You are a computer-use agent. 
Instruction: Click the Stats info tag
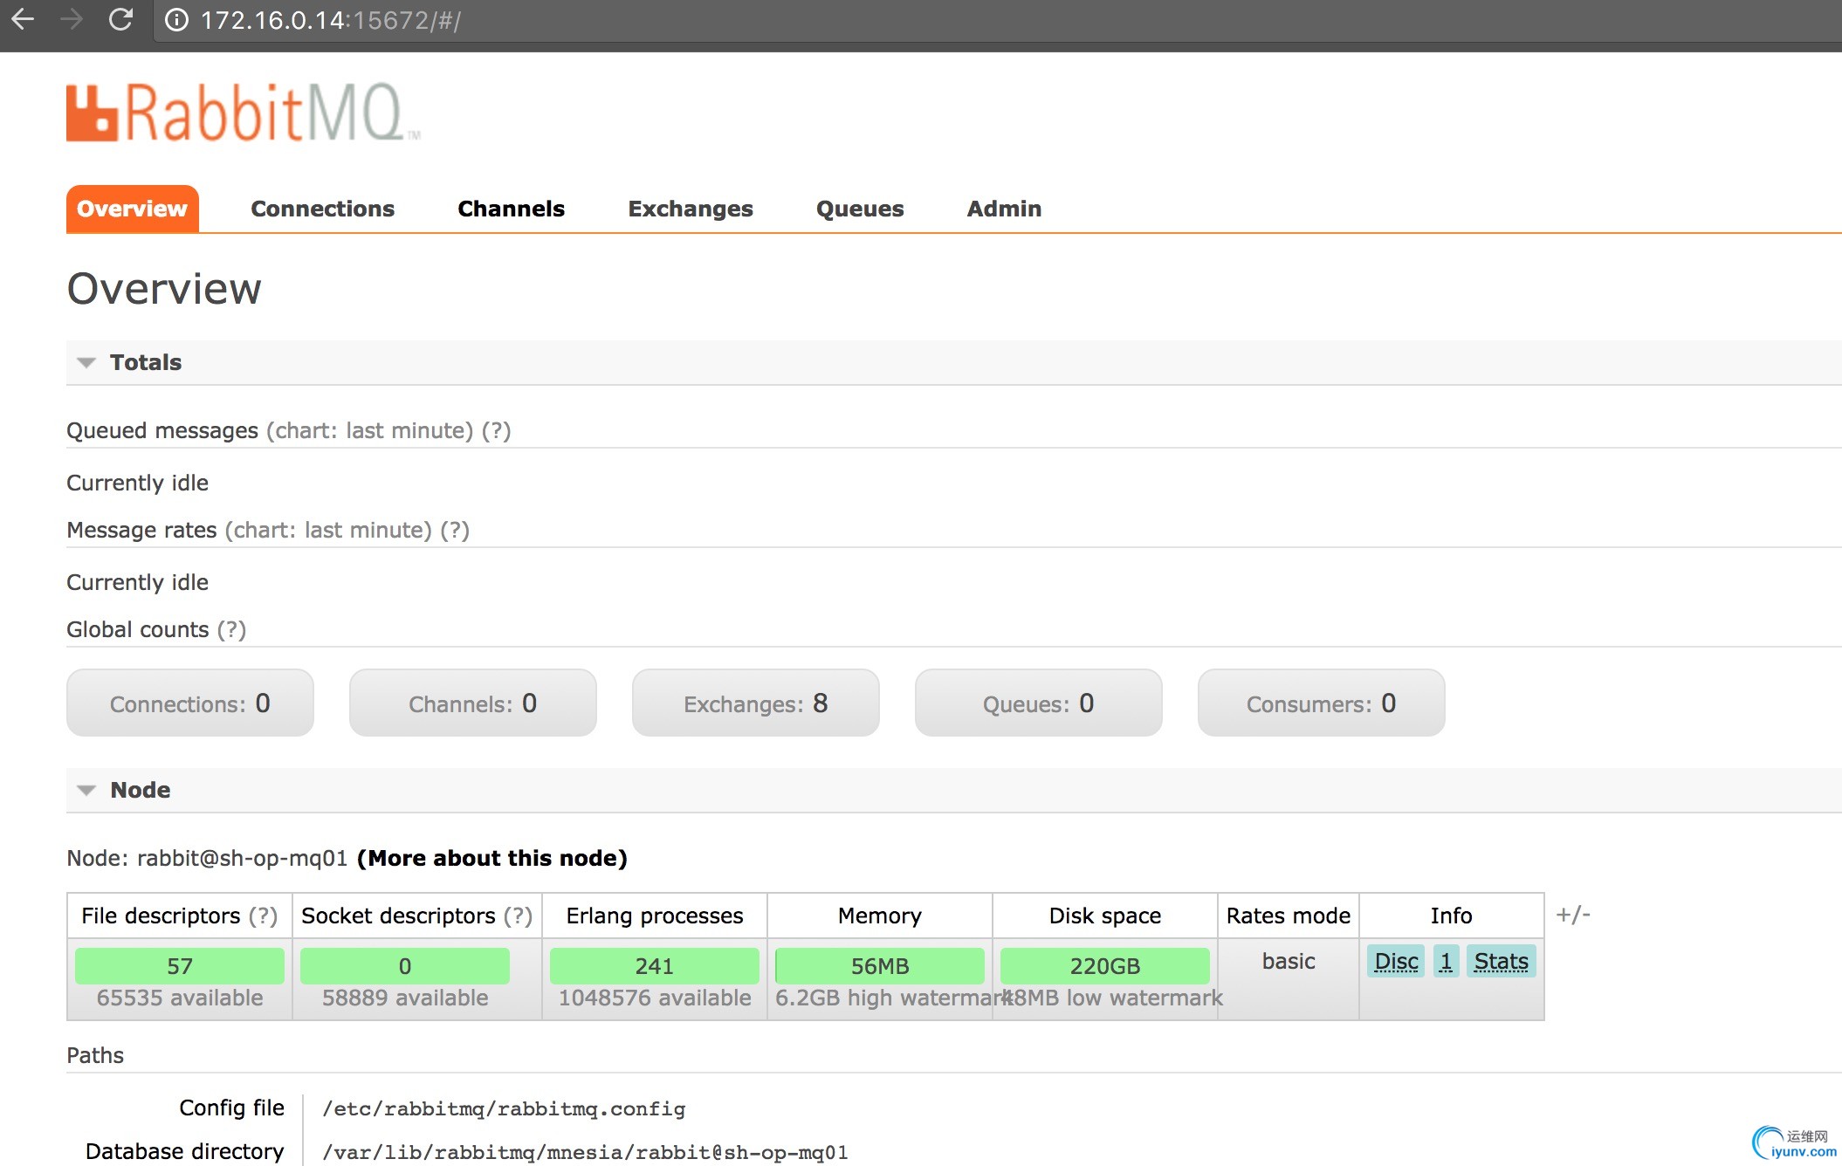coord(1501,961)
